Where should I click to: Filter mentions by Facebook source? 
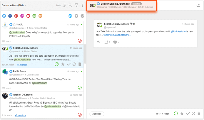(x=10, y=16)
